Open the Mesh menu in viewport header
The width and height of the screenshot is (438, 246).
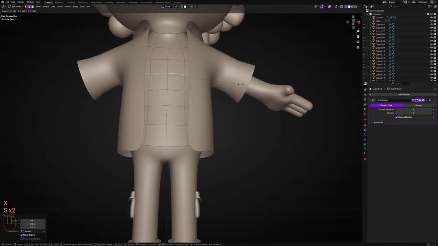60,7
